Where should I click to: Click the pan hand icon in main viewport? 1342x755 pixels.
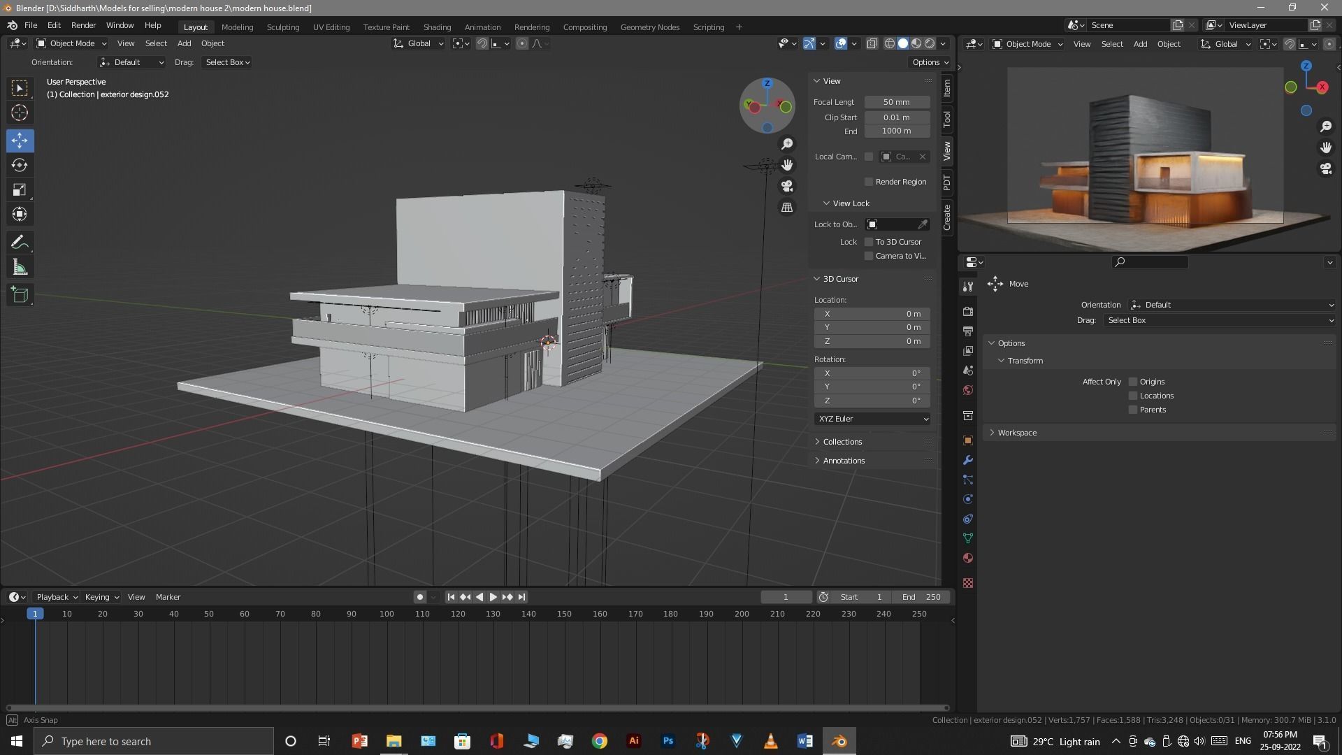pyautogui.click(x=787, y=165)
